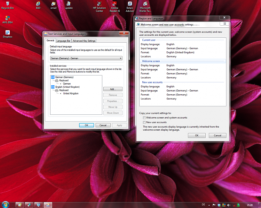Click the taskbar clock showing 21:20
Image resolution: width=261 pixels, height=208 pixels.
pyautogui.click(x=250, y=205)
